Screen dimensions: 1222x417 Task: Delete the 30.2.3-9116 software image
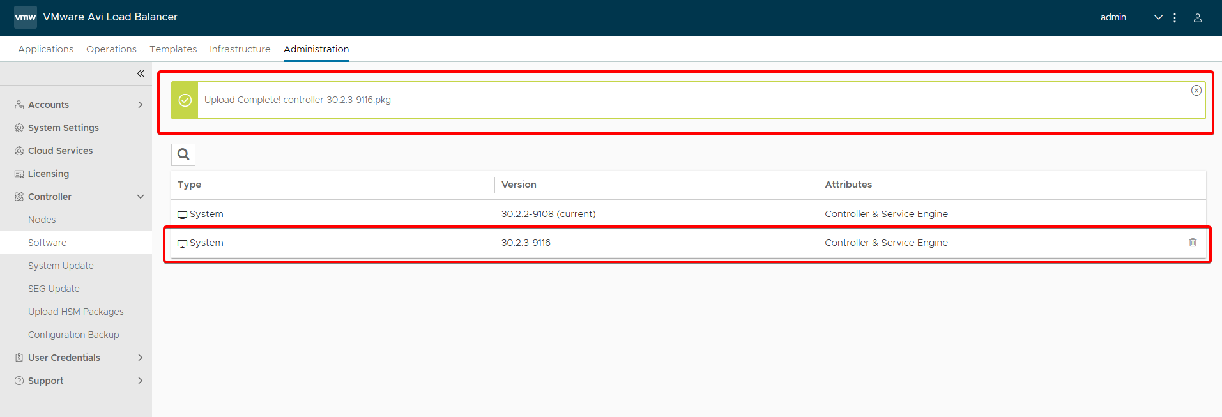coord(1192,243)
